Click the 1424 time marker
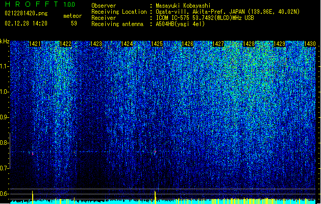Image resolution: width=321 pixels, height=204 pixels. pyautogui.click(x=127, y=44)
